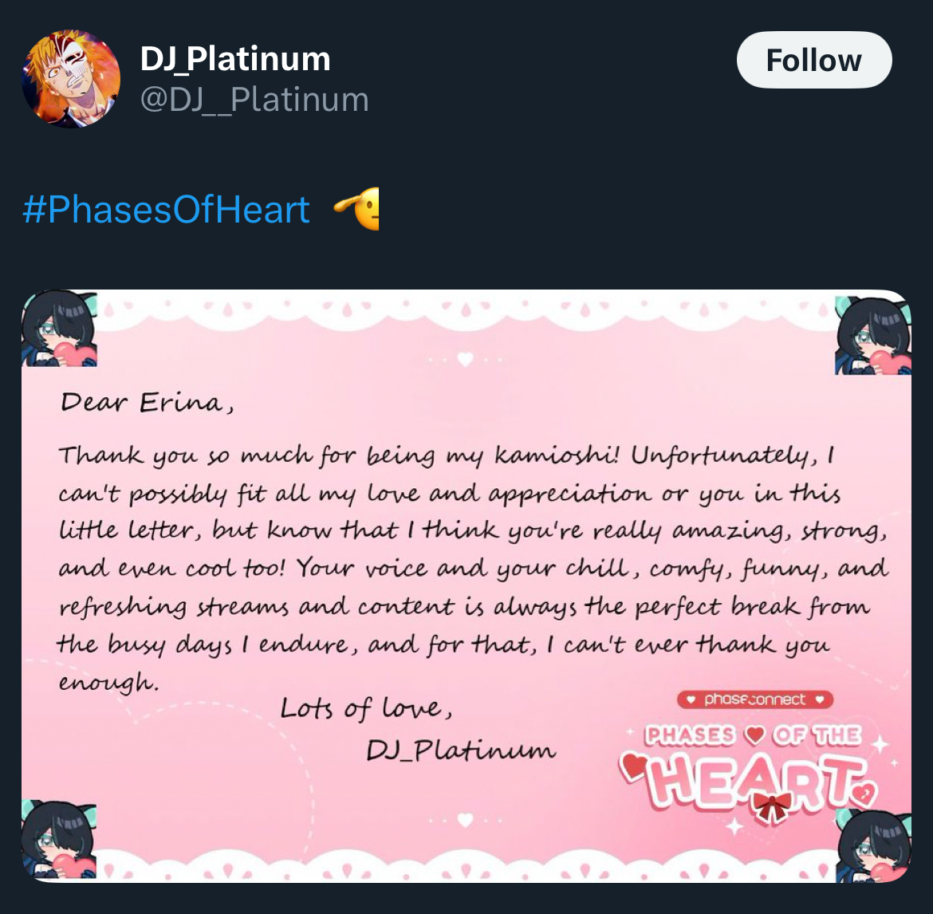Click the white heart at letter bottom
The width and height of the screenshot is (933, 914).
click(x=466, y=819)
